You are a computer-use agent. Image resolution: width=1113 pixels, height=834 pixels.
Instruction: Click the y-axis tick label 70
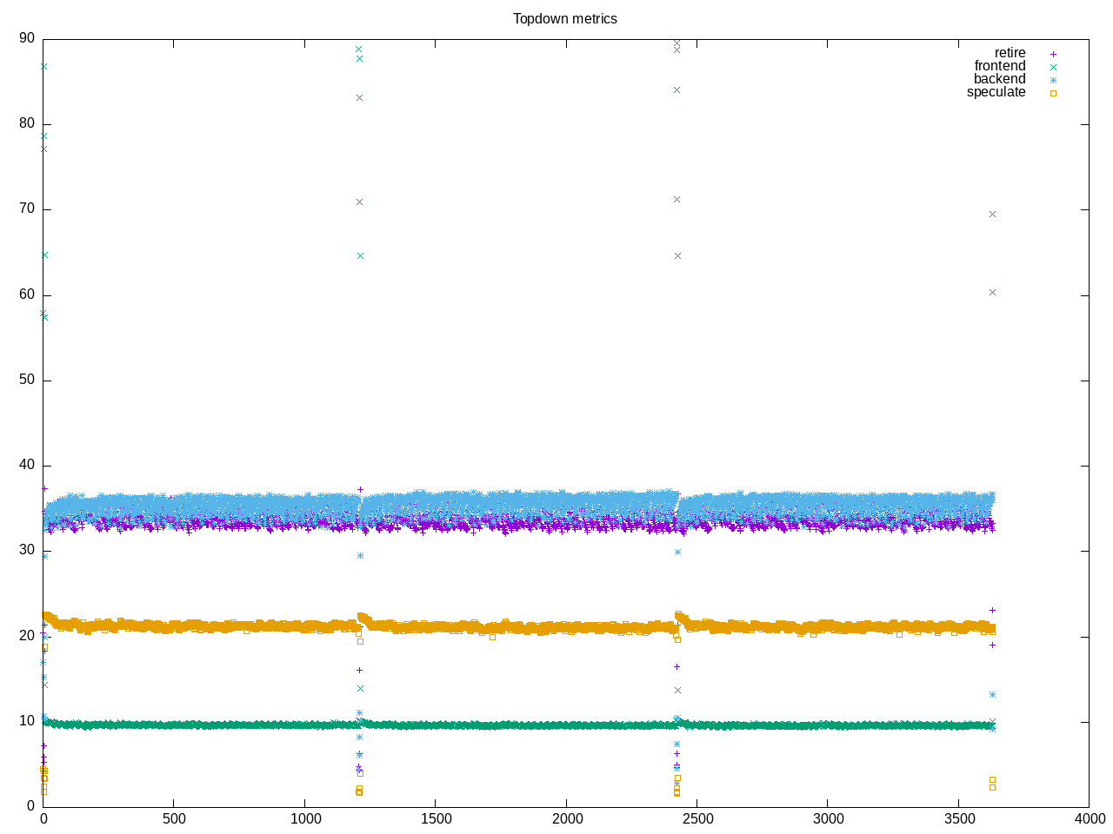(27, 208)
